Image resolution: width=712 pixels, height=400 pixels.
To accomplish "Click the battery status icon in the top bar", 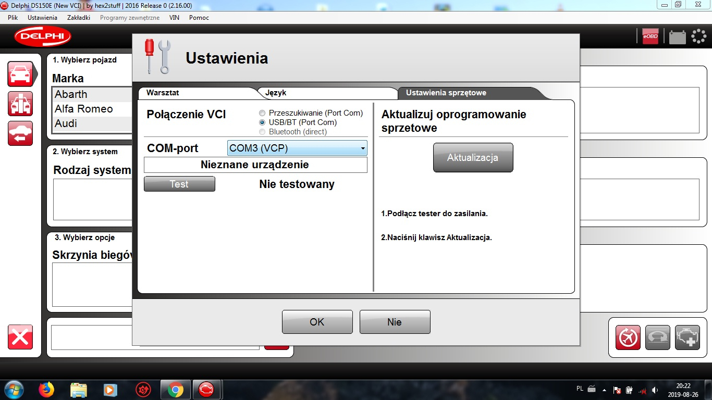I will [x=678, y=36].
